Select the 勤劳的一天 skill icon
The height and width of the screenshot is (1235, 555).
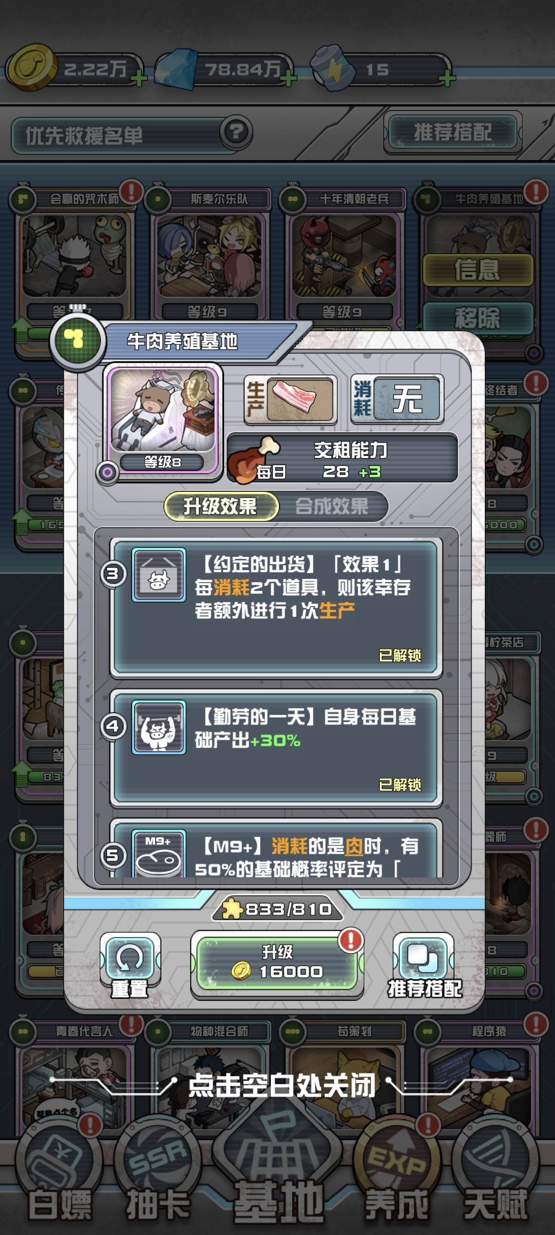coord(159,727)
